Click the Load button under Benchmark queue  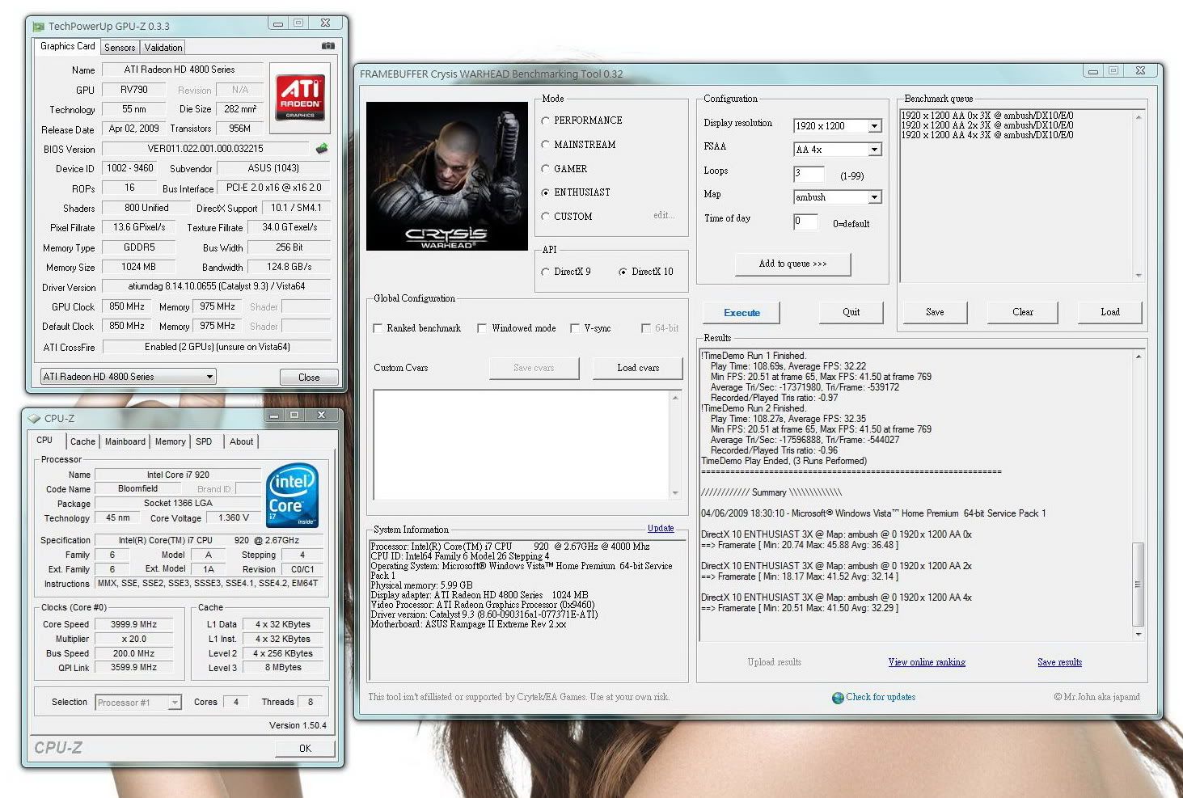pyautogui.click(x=1110, y=312)
